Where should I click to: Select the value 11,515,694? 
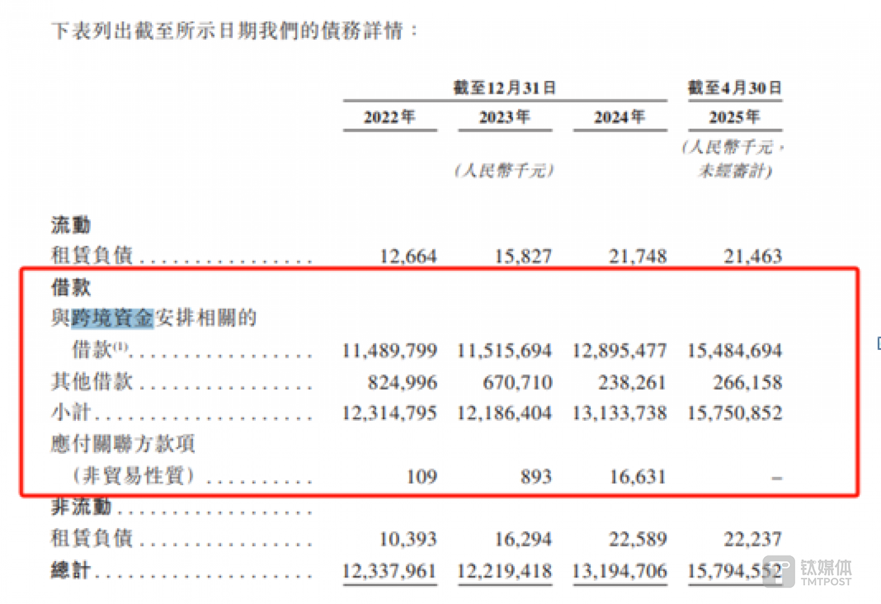pyautogui.click(x=504, y=350)
